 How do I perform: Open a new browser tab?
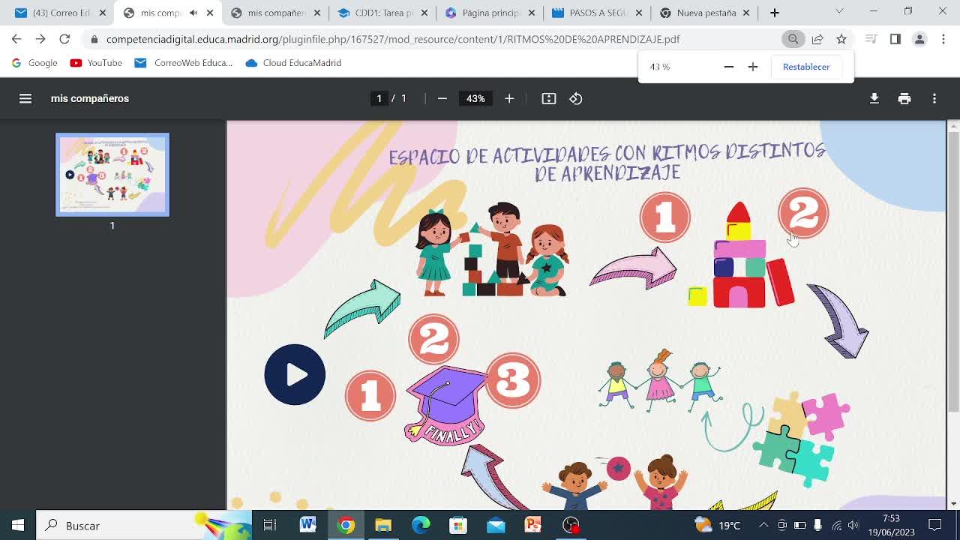pyautogui.click(x=775, y=13)
